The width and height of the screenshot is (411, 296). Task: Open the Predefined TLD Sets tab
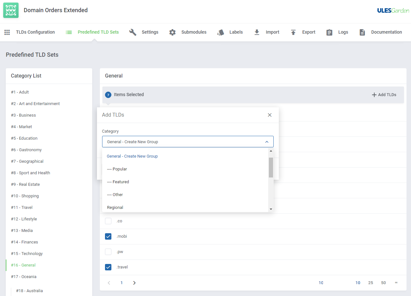click(x=98, y=32)
